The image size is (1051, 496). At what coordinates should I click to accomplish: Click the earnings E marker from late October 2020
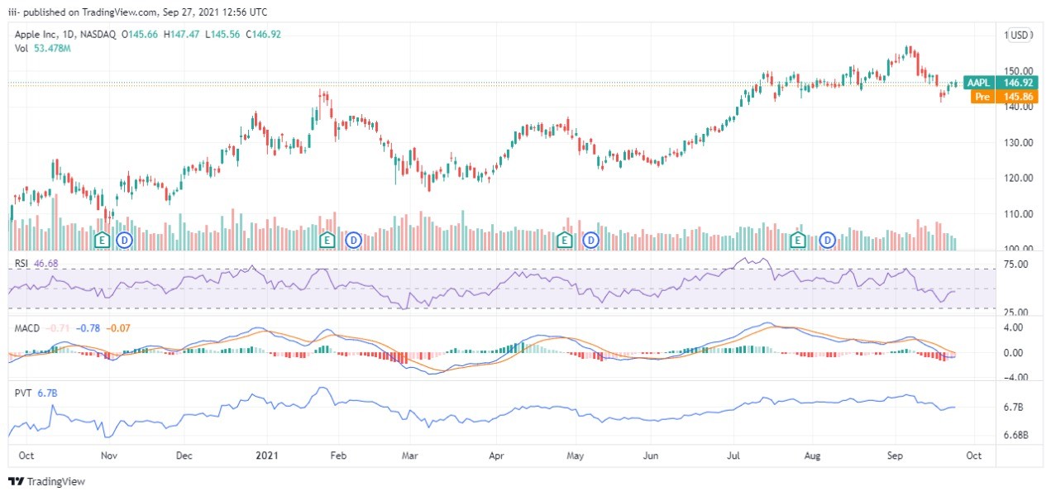(x=102, y=240)
